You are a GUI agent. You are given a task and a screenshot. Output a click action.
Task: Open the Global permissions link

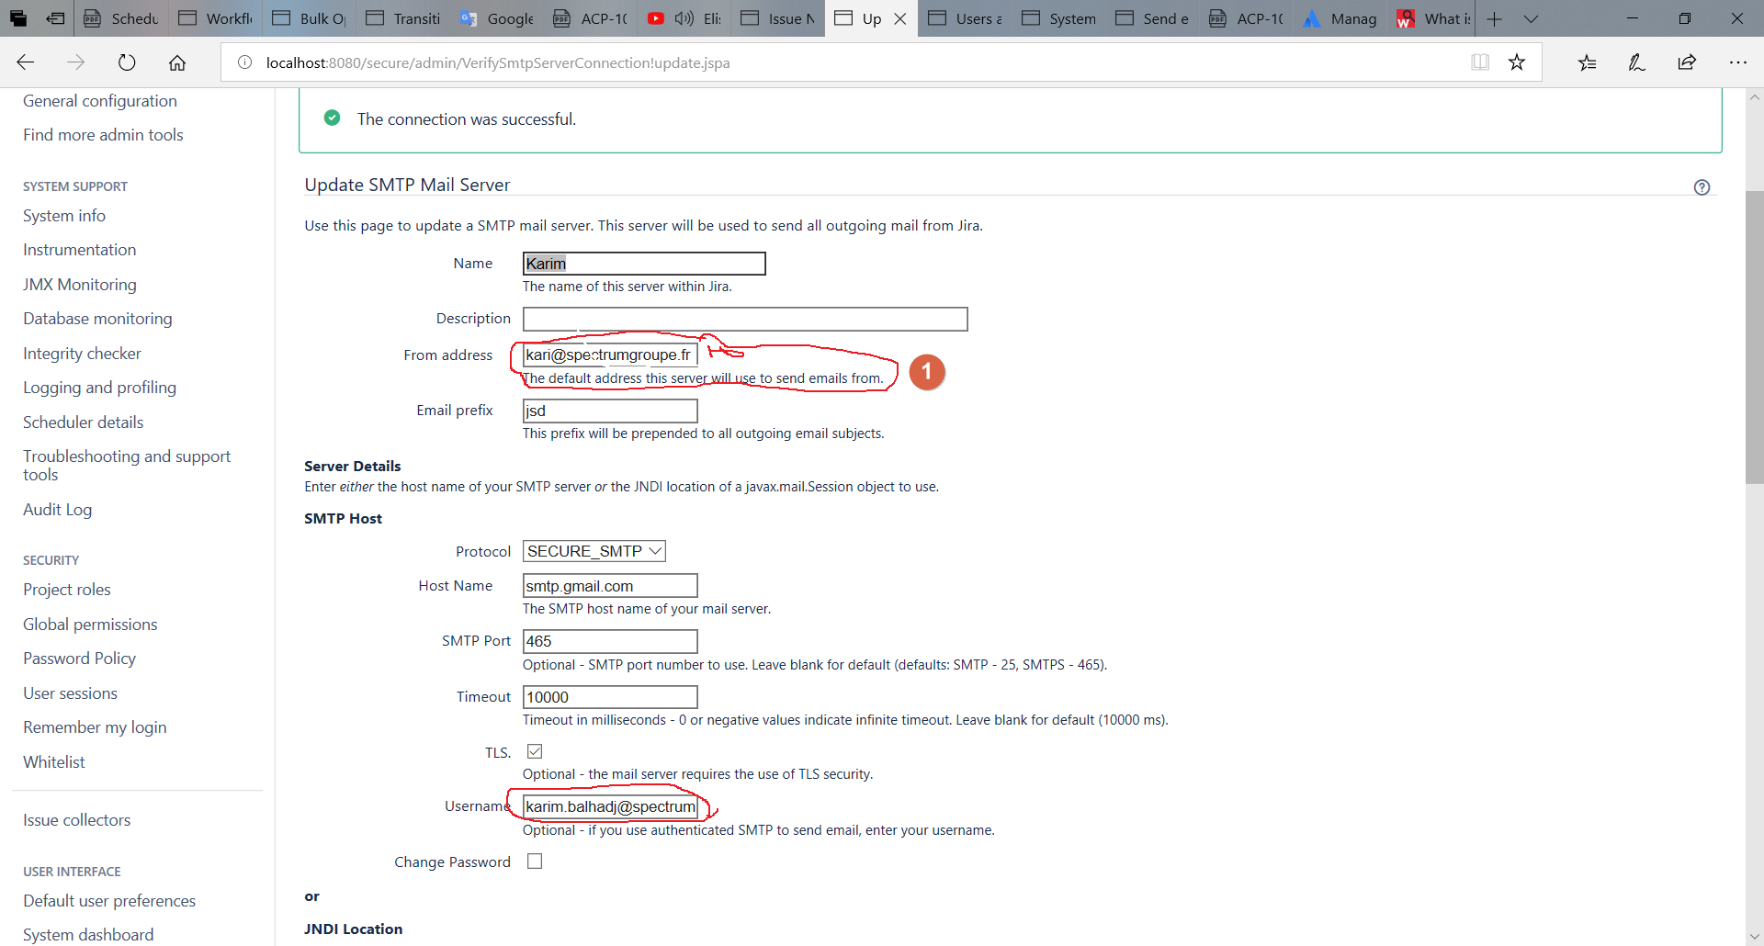point(90,625)
